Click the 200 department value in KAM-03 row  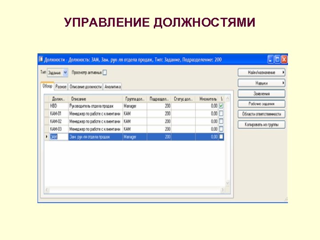pyautogui.click(x=168, y=129)
